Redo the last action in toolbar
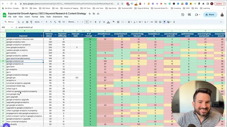227x127 pixels. [x=23, y=22]
